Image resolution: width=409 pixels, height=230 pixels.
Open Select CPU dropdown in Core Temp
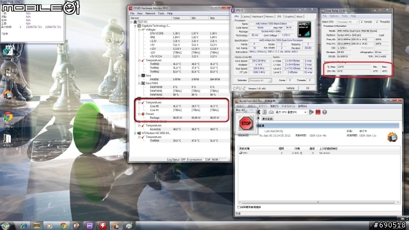click(348, 22)
